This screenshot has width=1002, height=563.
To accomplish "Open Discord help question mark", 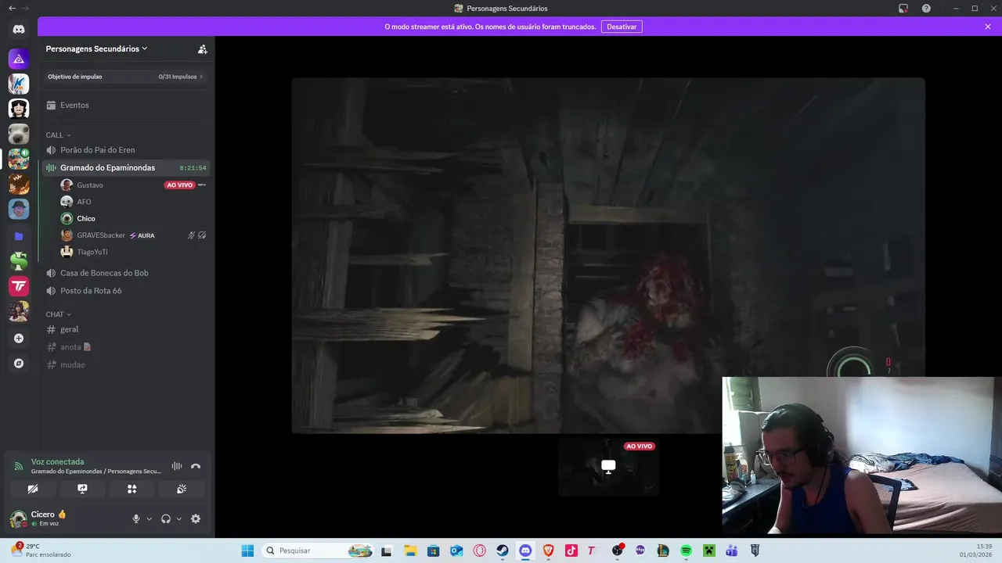I will point(926,9).
